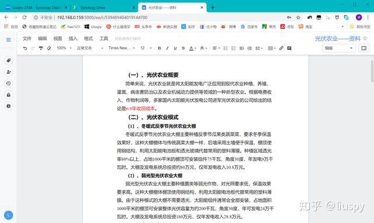This screenshot has height=223, width=374.
Task: Click the insert link icon
Action: coord(282,48)
